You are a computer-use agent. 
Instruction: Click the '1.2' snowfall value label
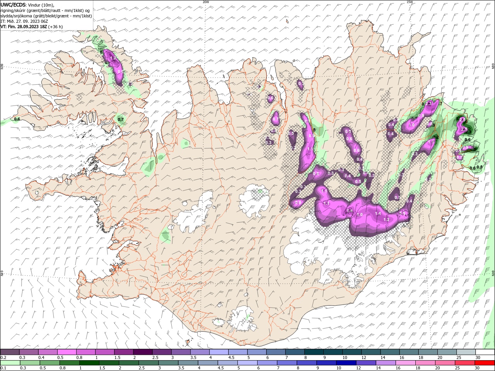386,220
